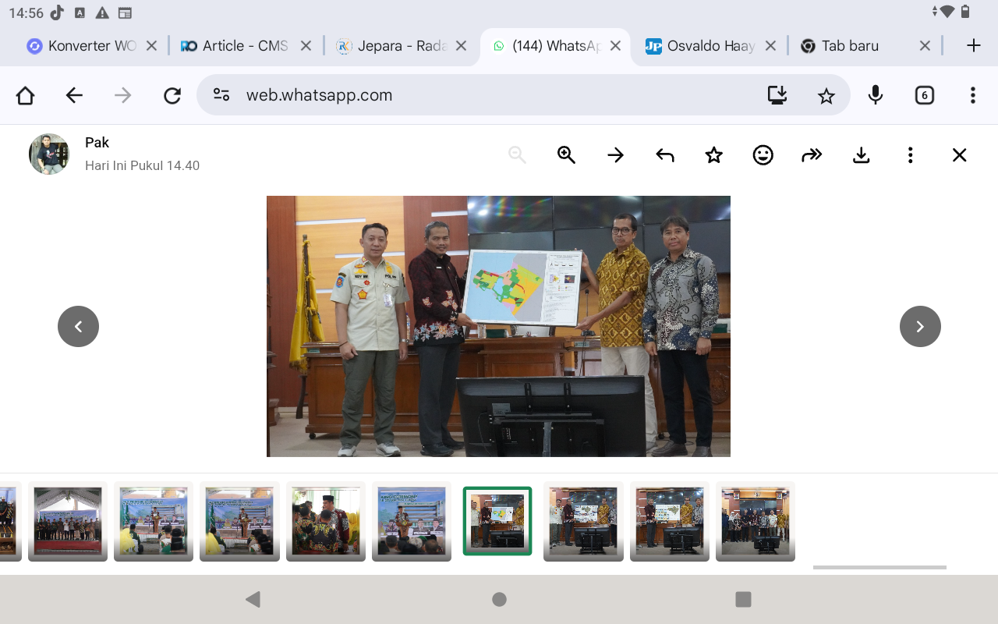998x624 pixels.
Task: Download the displayed photo
Action: pos(861,155)
